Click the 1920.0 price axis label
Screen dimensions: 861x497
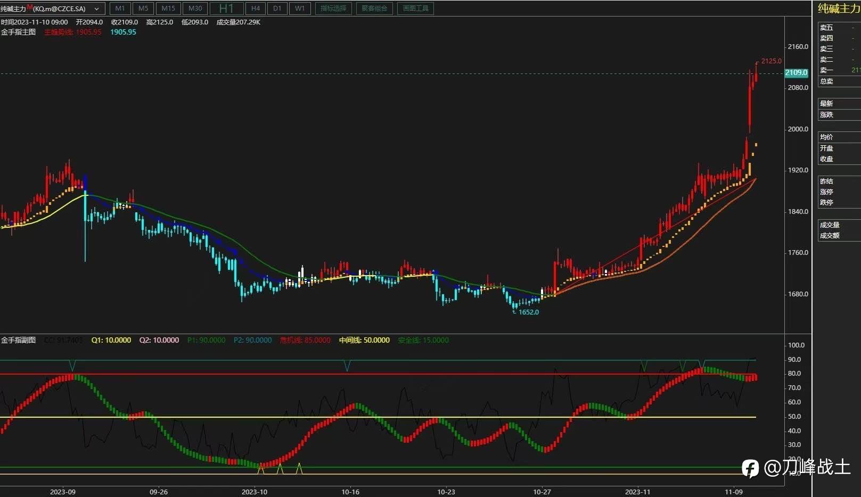point(798,170)
